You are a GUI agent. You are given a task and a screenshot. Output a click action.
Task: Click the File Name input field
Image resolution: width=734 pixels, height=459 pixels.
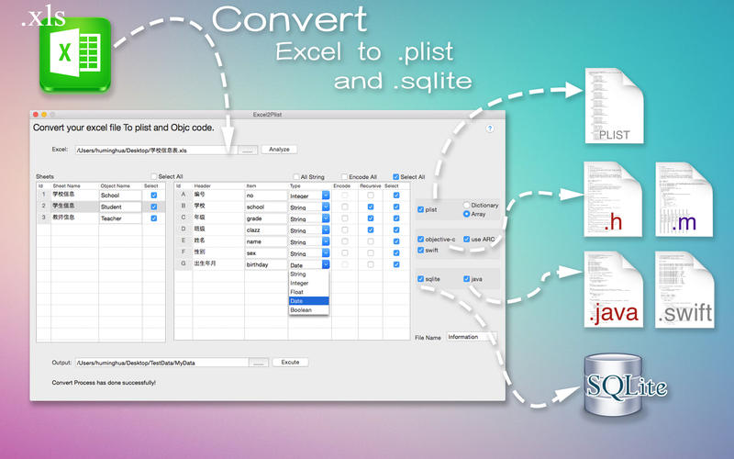click(472, 337)
